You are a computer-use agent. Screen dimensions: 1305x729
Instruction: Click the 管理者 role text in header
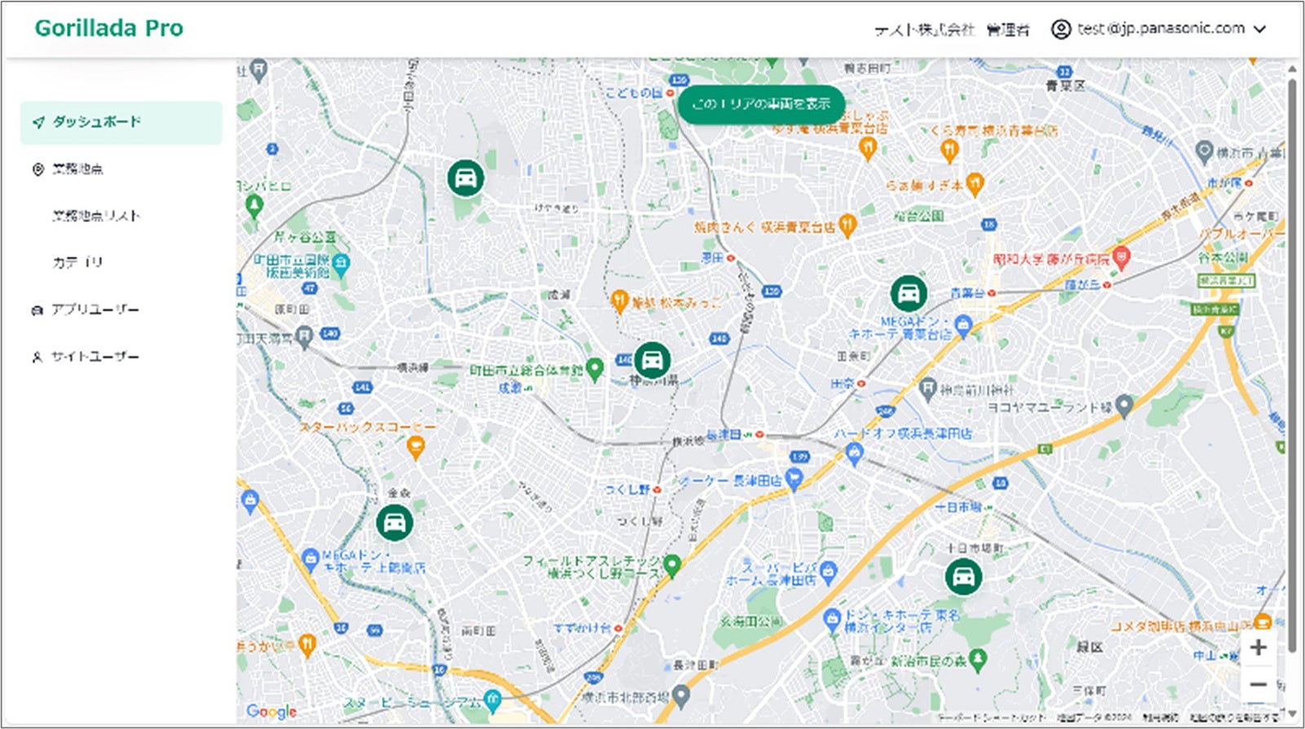pyautogui.click(x=1008, y=29)
